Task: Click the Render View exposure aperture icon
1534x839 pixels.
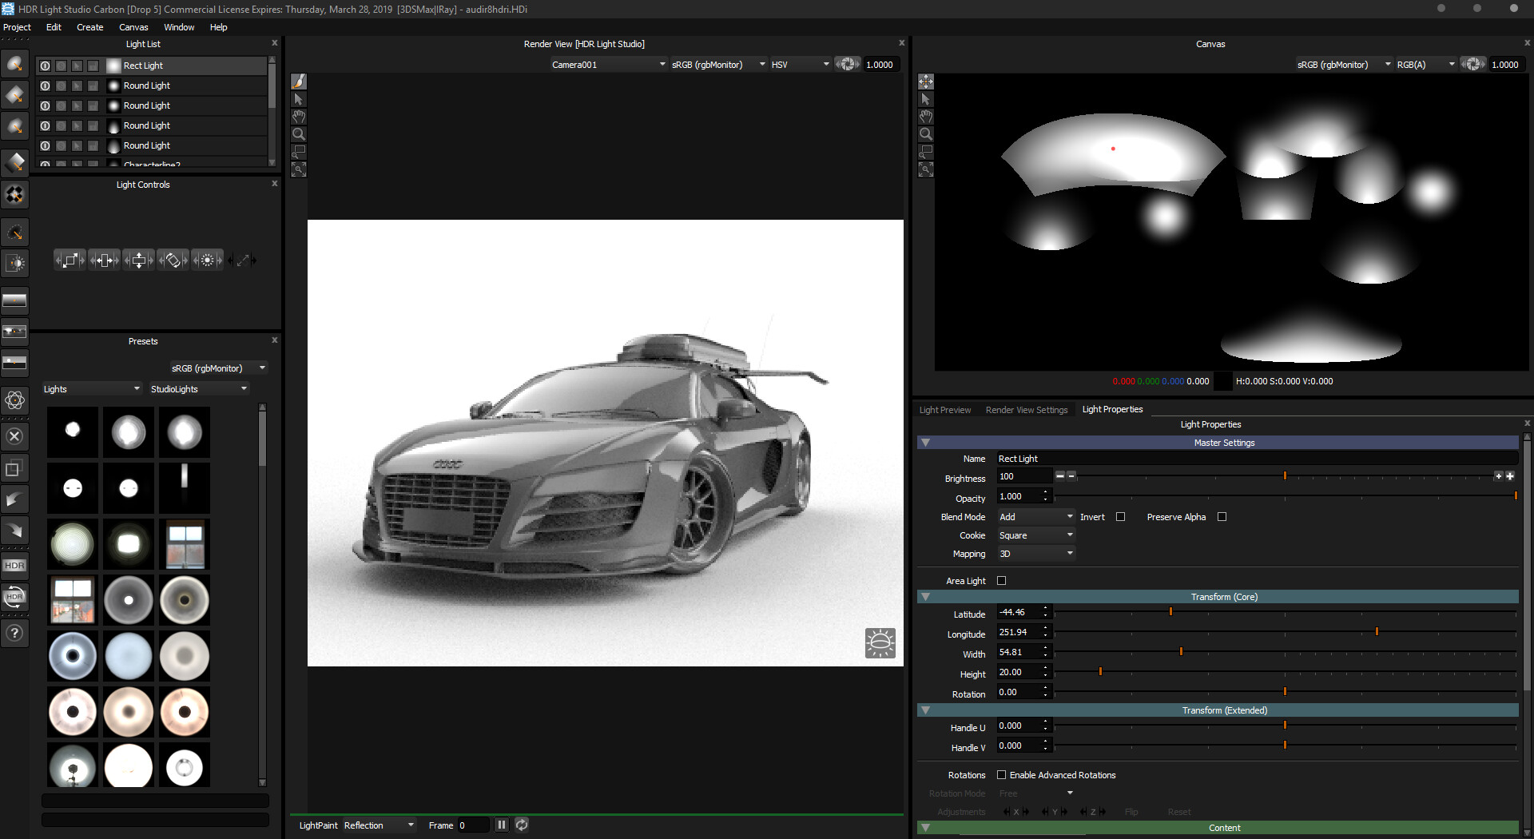Action: coord(847,64)
